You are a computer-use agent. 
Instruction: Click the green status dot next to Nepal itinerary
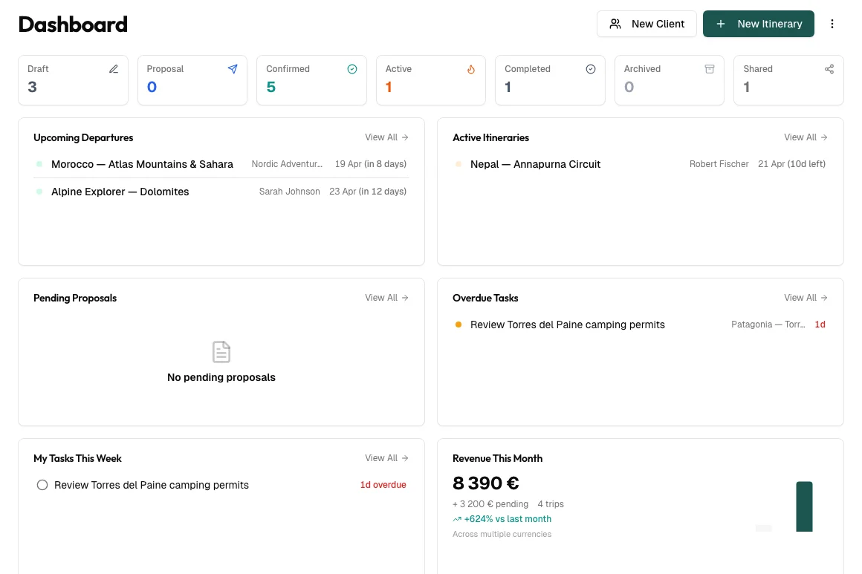coord(458,164)
